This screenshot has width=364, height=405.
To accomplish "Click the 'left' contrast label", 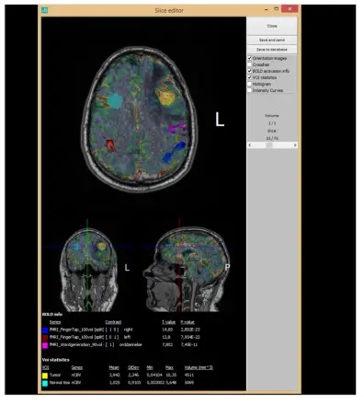I will click(127, 337).
